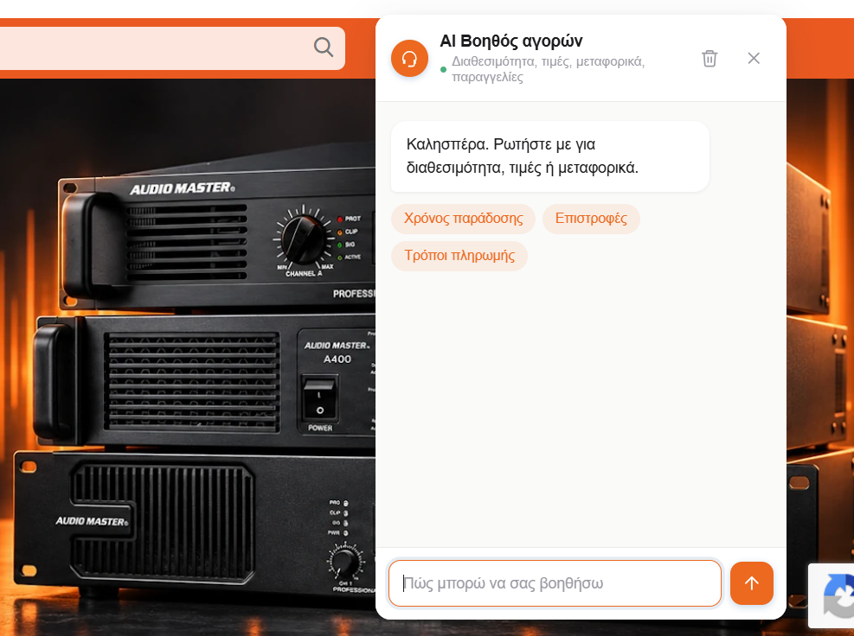Select the Χρόνος παράδοσης suggestion chip
Image resolution: width=854 pixels, height=636 pixels.
point(464,219)
